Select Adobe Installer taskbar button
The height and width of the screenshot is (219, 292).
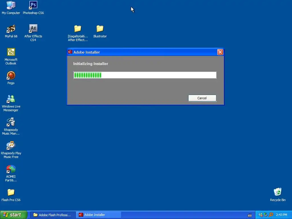98,215
